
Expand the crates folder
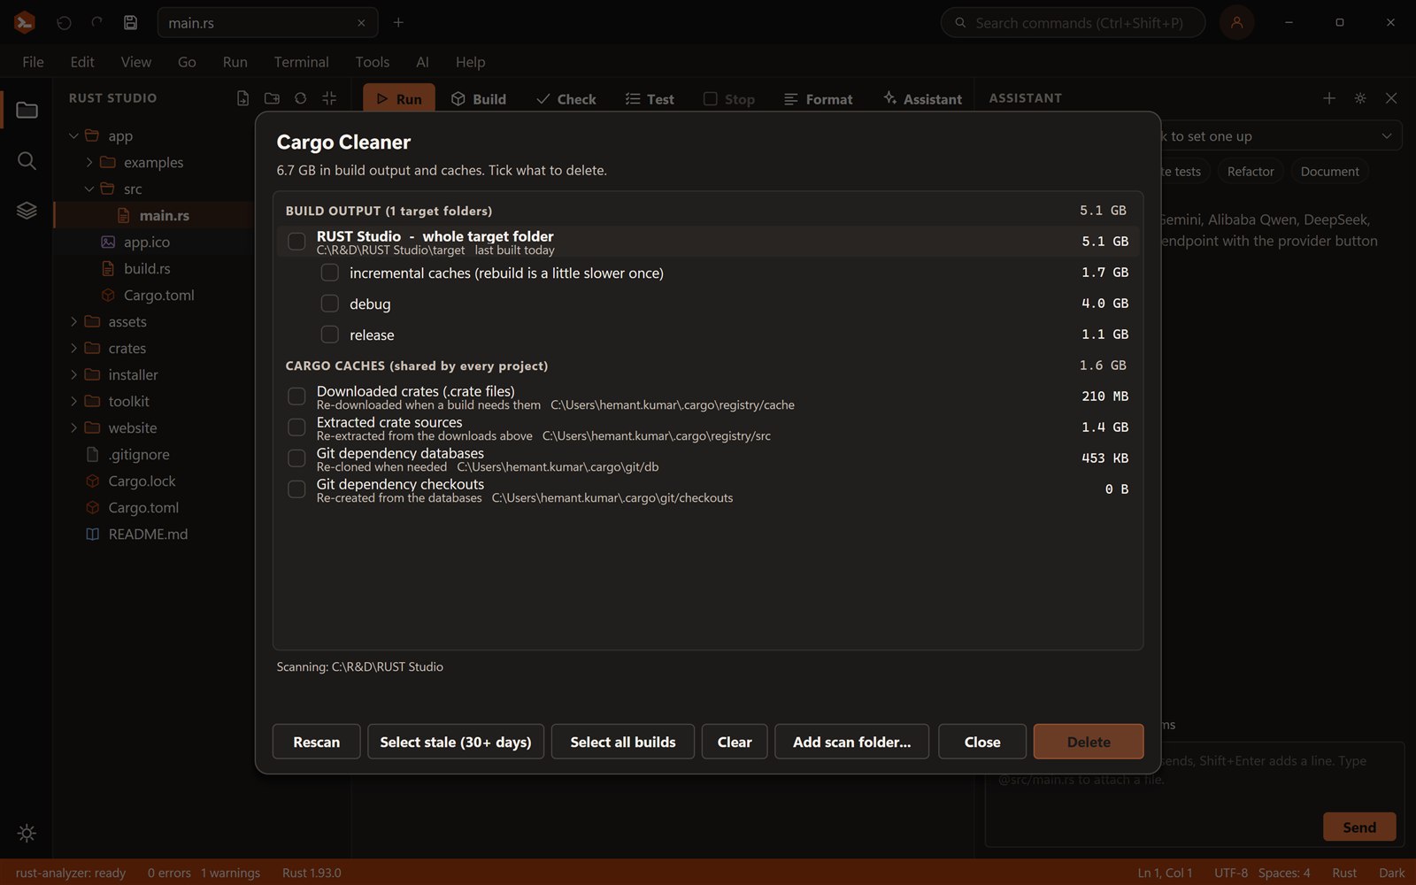click(73, 349)
